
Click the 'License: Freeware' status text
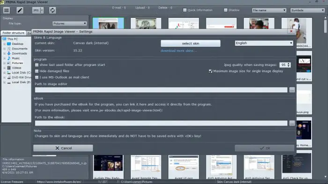click(12, 182)
